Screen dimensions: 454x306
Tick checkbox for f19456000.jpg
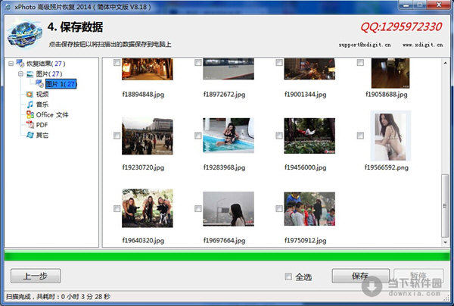(x=279, y=136)
